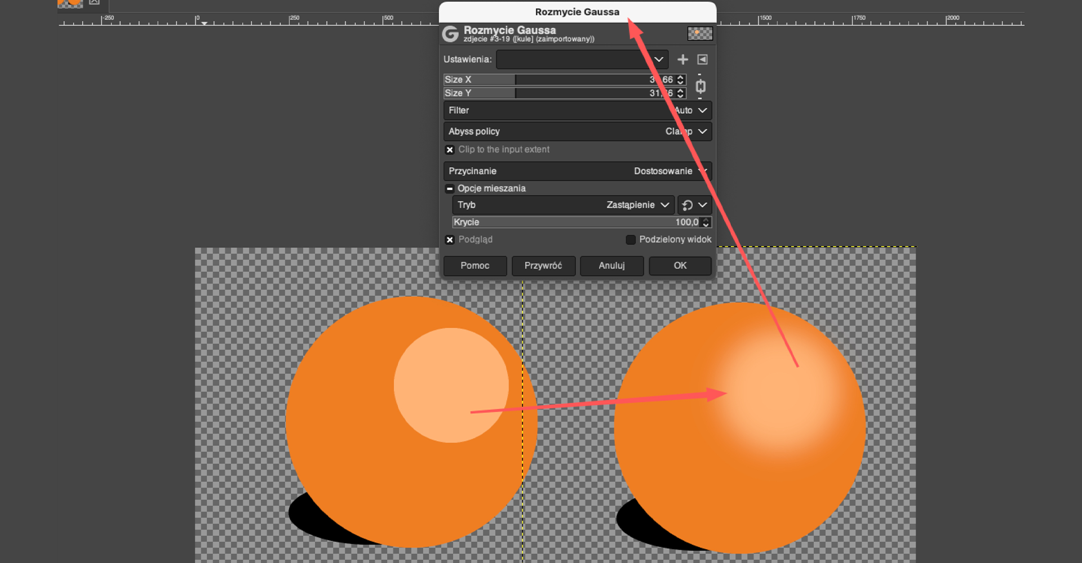Click the Przywróć button
1082x563 pixels.
543,266
